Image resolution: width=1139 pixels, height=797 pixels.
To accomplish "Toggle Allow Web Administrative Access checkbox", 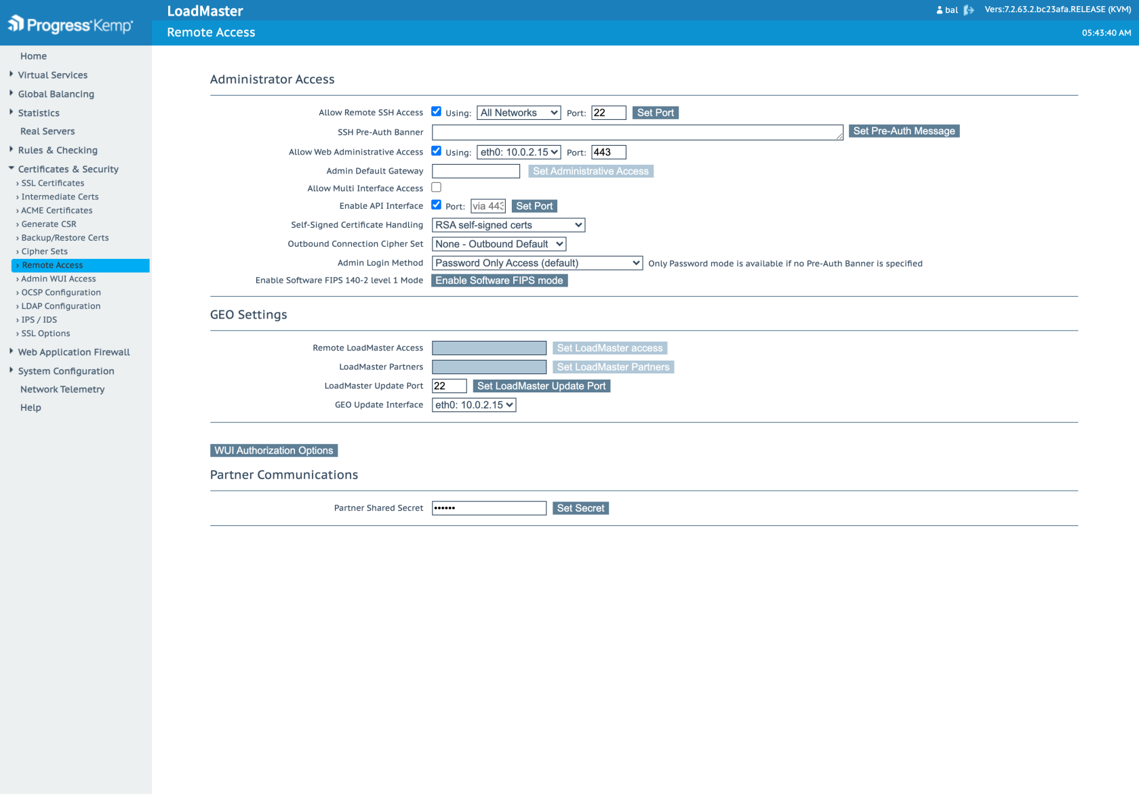I will point(437,151).
